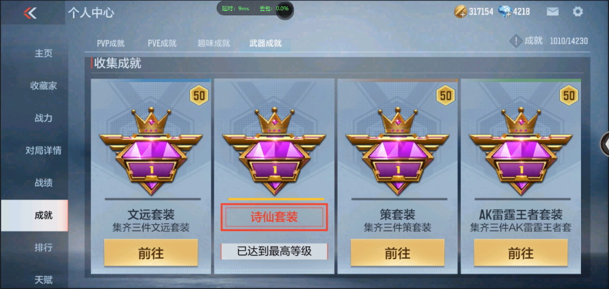Tap the back arrow icon
609x289 pixels.
(x=30, y=13)
